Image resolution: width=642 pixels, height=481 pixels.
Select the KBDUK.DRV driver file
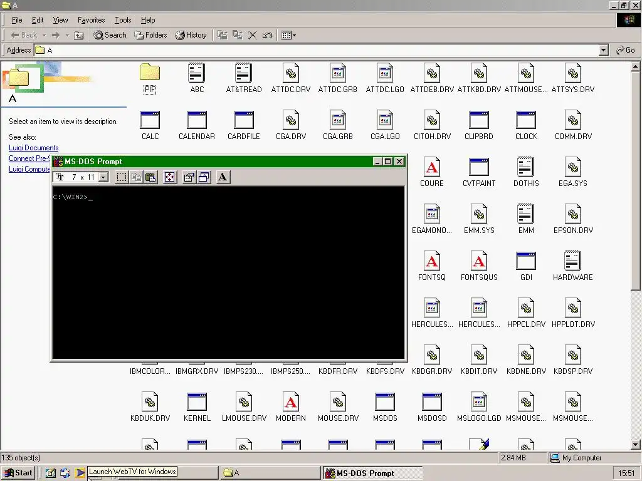tap(150, 407)
